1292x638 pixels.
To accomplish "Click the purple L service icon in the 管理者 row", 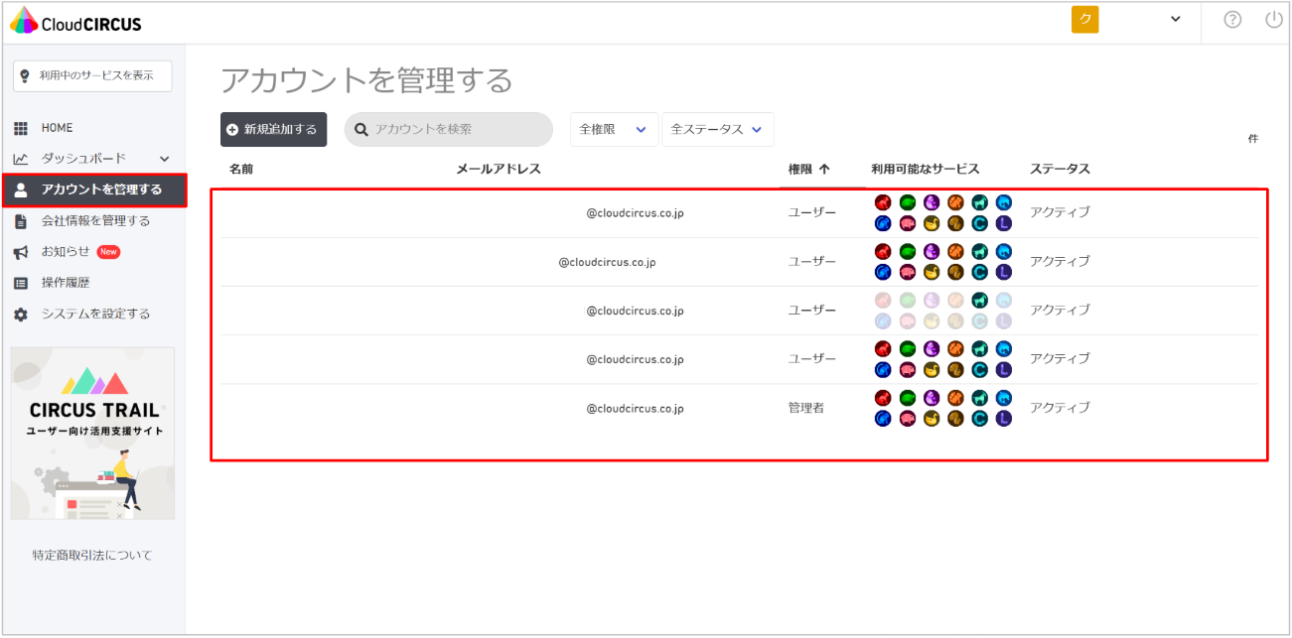I will (x=1004, y=419).
